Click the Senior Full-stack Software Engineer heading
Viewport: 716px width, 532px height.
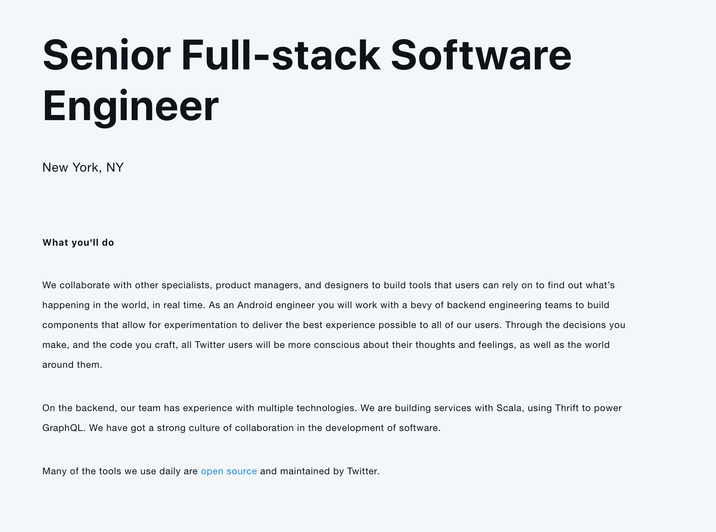tap(307, 80)
